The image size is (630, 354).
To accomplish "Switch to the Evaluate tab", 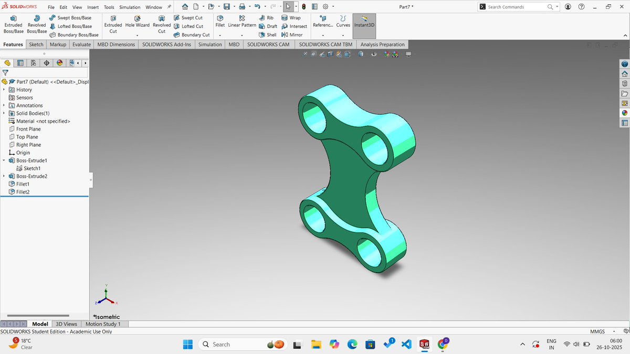I will coord(81,45).
